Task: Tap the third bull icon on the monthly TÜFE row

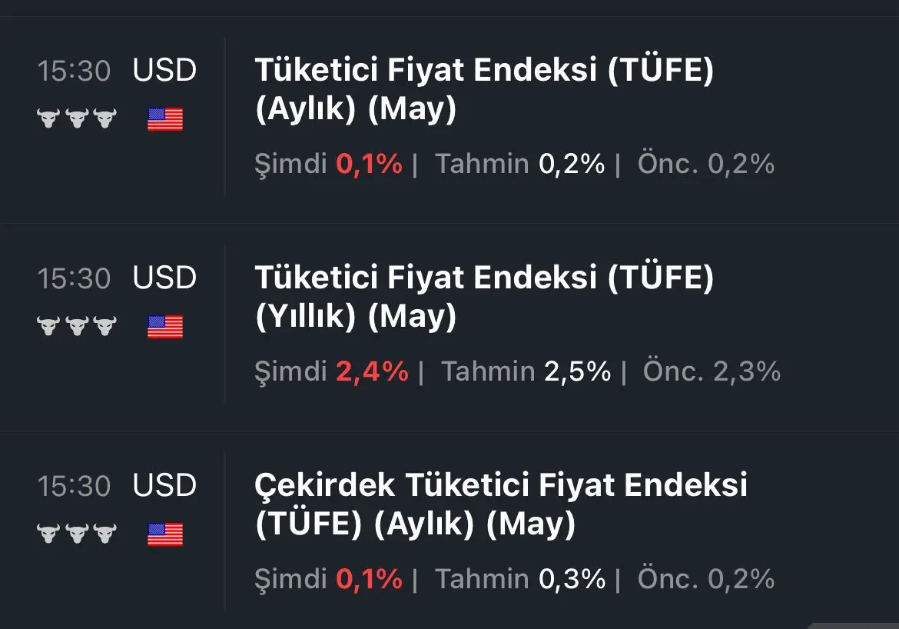Action: pos(105,118)
